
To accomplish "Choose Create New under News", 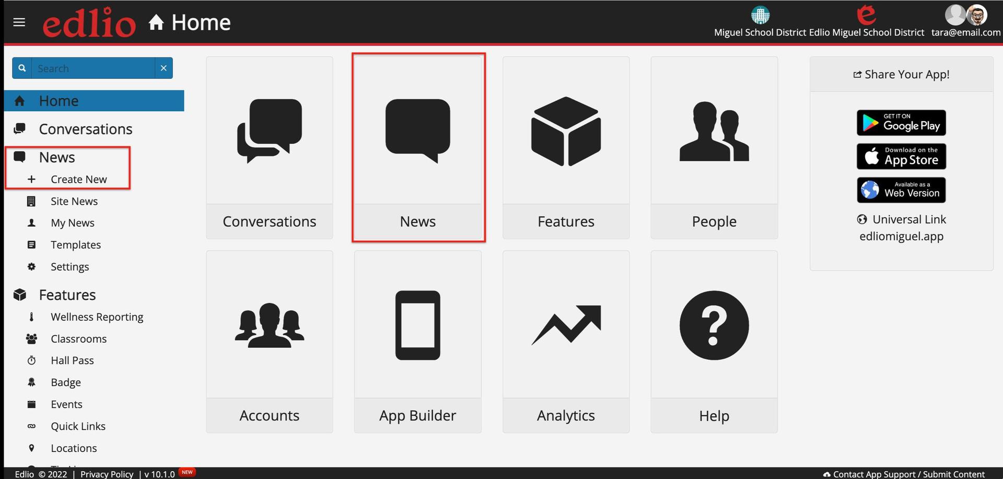I will [78, 179].
